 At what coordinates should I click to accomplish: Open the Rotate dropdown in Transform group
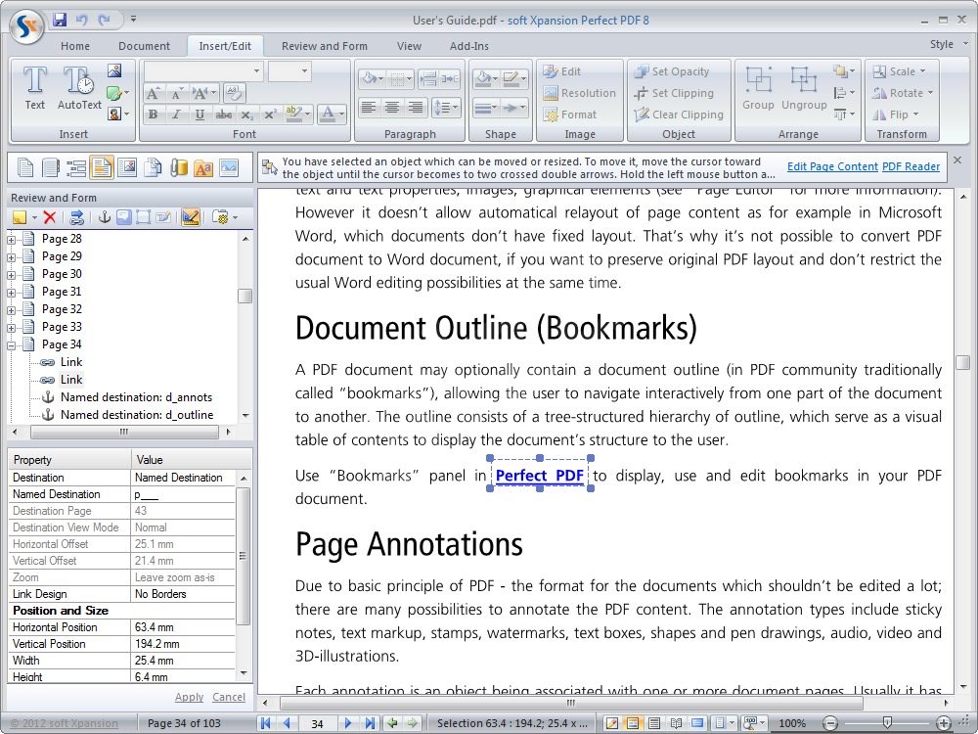pyautogui.click(x=903, y=93)
